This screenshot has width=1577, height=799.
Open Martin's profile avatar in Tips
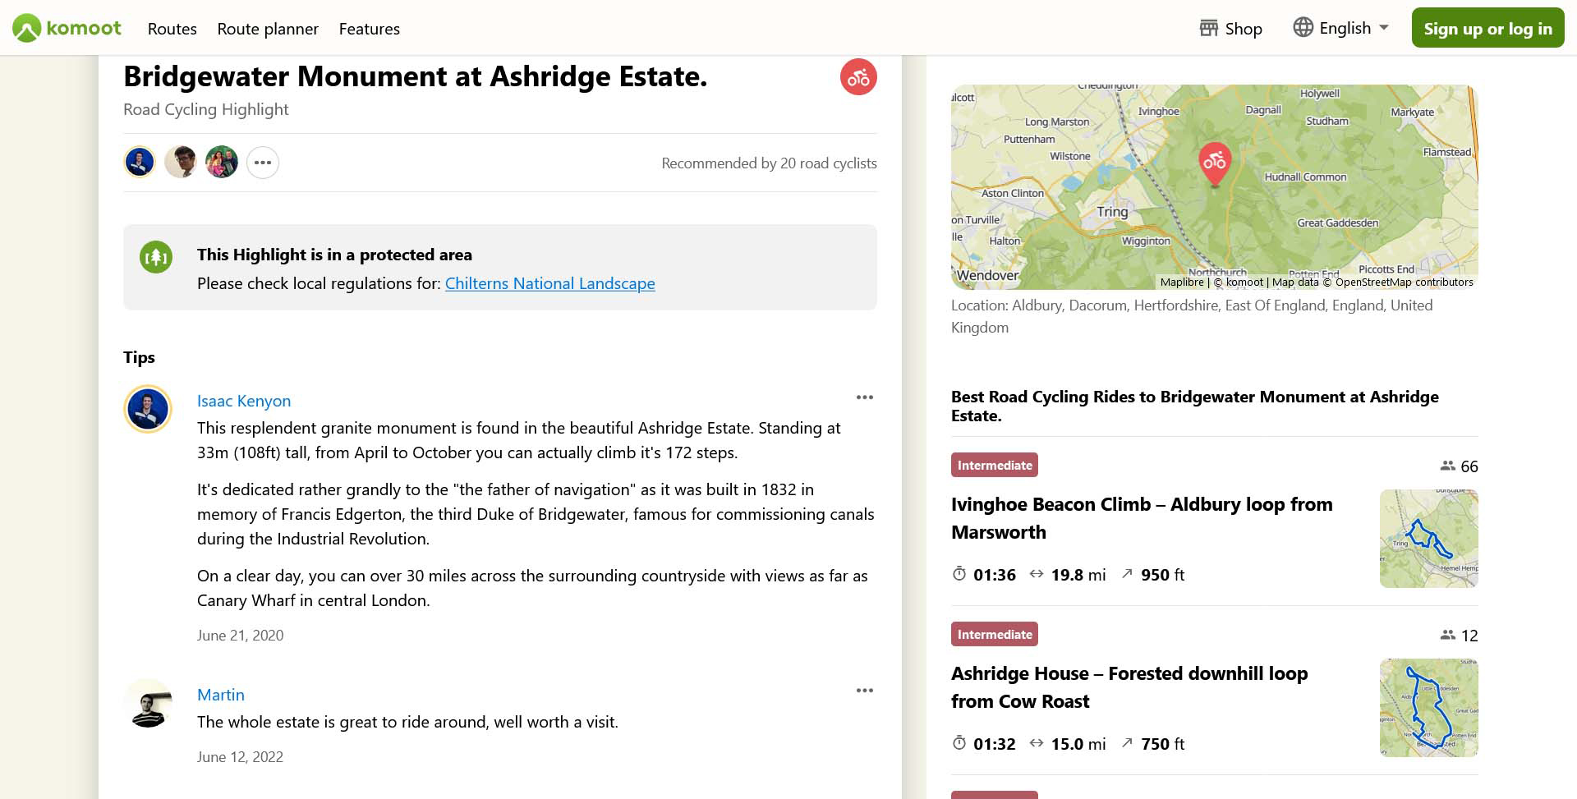point(148,703)
